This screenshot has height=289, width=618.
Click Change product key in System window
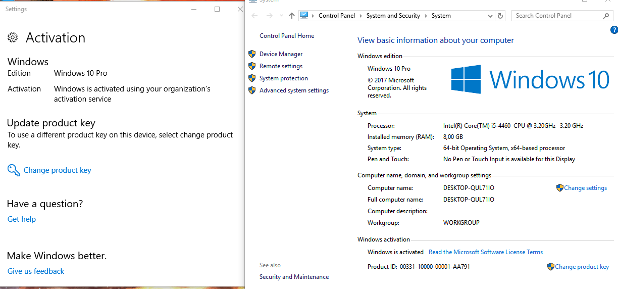click(582, 267)
